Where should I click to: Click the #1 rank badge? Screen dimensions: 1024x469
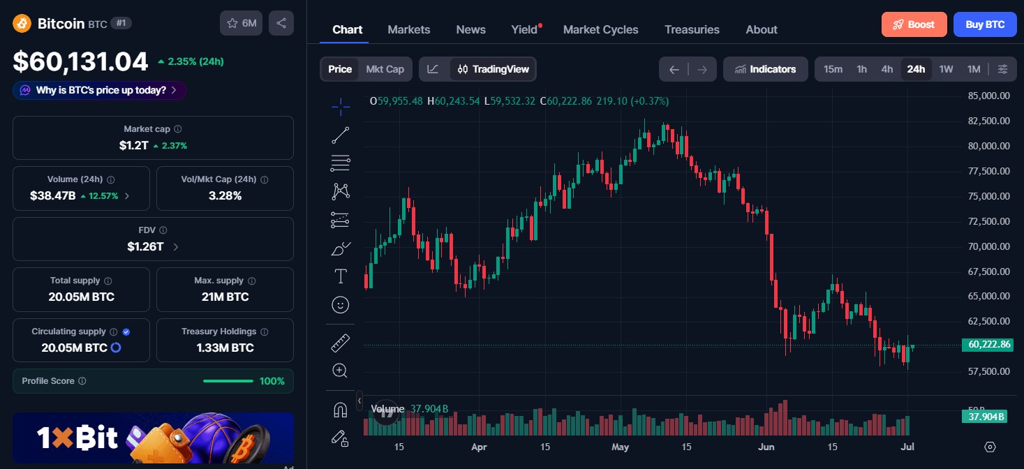coord(121,23)
